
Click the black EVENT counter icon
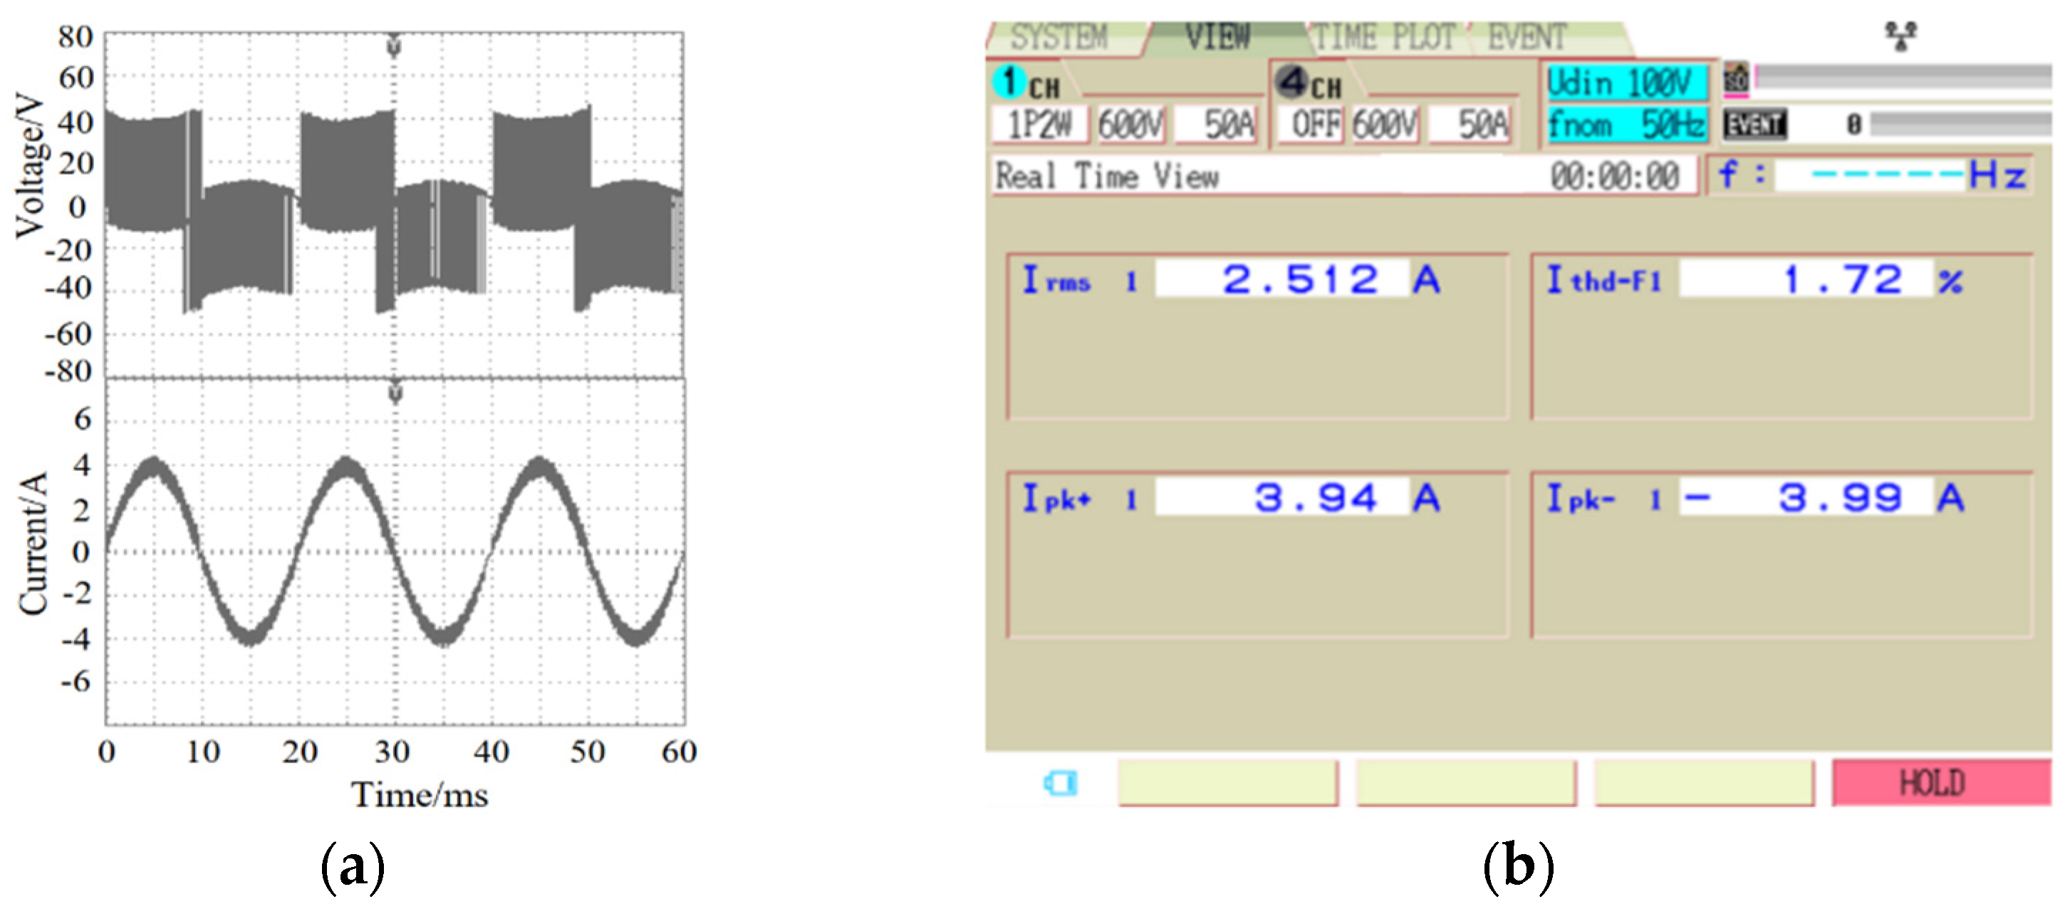click(1755, 125)
